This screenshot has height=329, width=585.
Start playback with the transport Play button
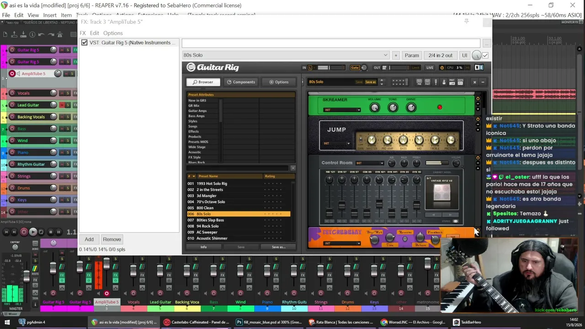click(x=33, y=232)
